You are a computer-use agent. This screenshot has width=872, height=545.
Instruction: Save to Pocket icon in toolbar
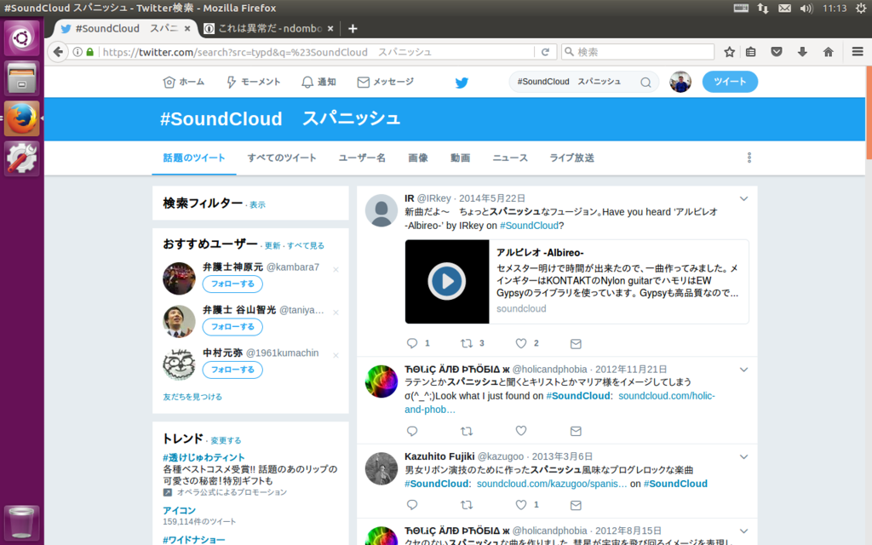(777, 52)
